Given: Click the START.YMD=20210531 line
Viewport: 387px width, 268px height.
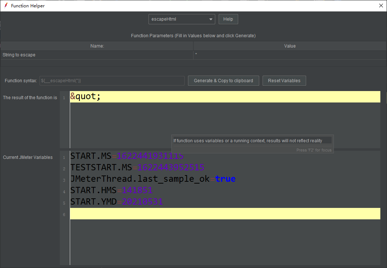Looking at the screenshot, I should [116, 202].
